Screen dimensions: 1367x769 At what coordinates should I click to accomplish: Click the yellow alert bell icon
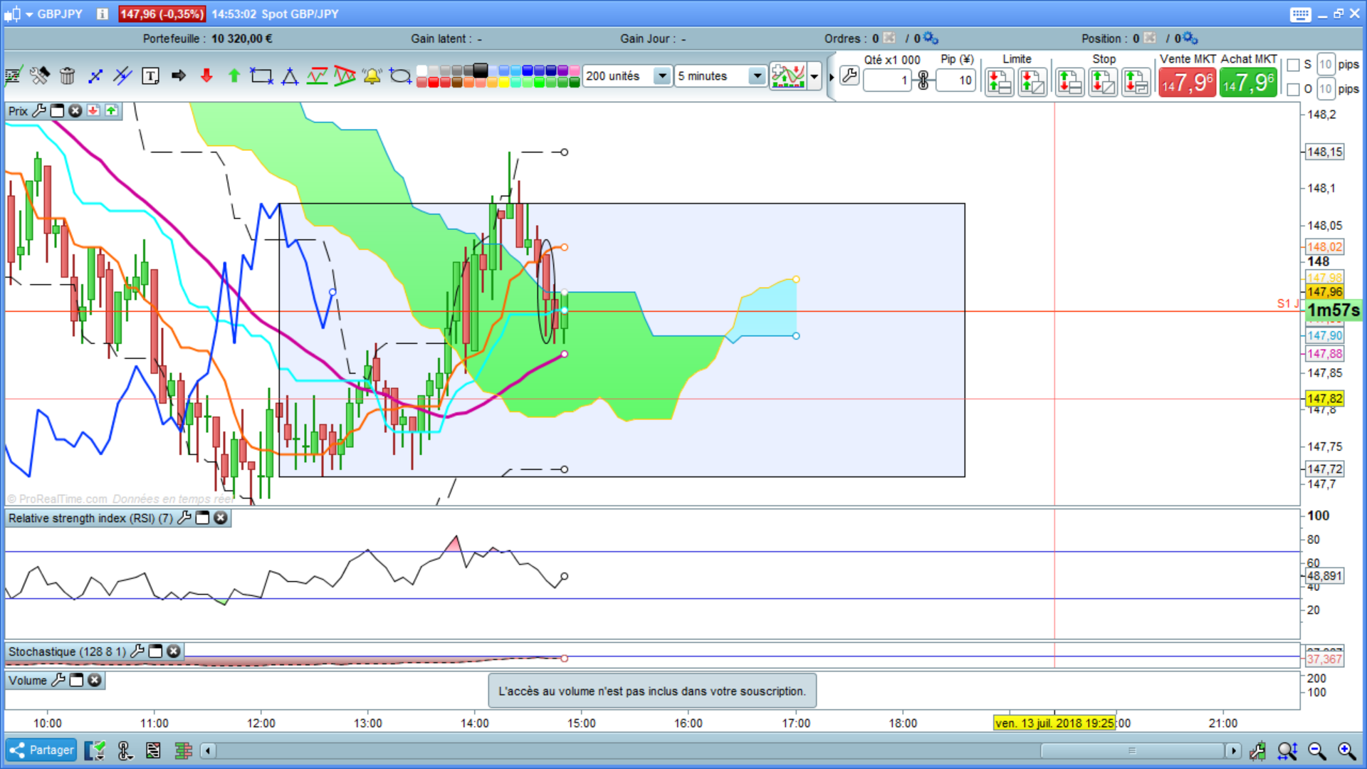pos(372,75)
